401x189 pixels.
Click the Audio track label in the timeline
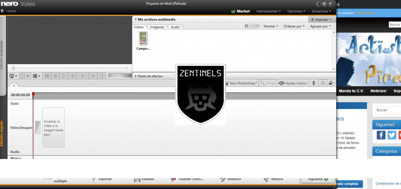15,152
